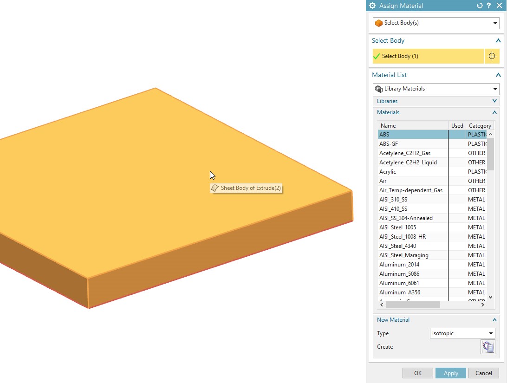Click the horizontal scrollbar below the material list
The image size is (507, 383).
point(413,305)
